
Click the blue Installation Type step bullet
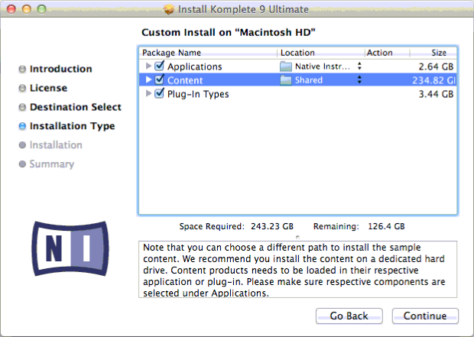(x=22, y=126)
